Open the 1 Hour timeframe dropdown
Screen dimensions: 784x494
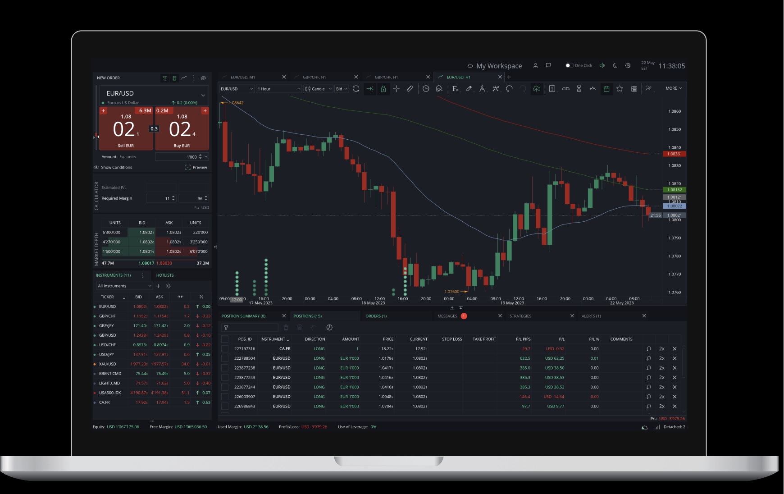(279, 89)
